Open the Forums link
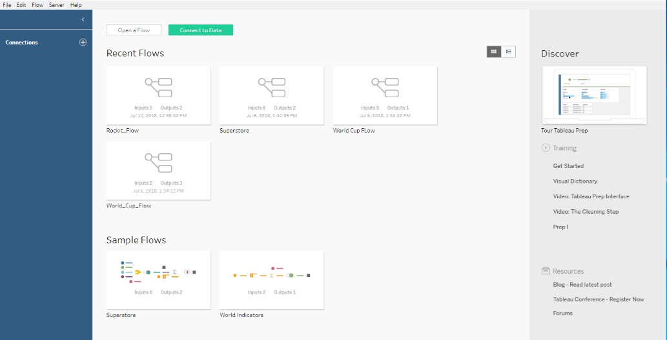The height and width of the screenshot is (340, 667). 563,313
